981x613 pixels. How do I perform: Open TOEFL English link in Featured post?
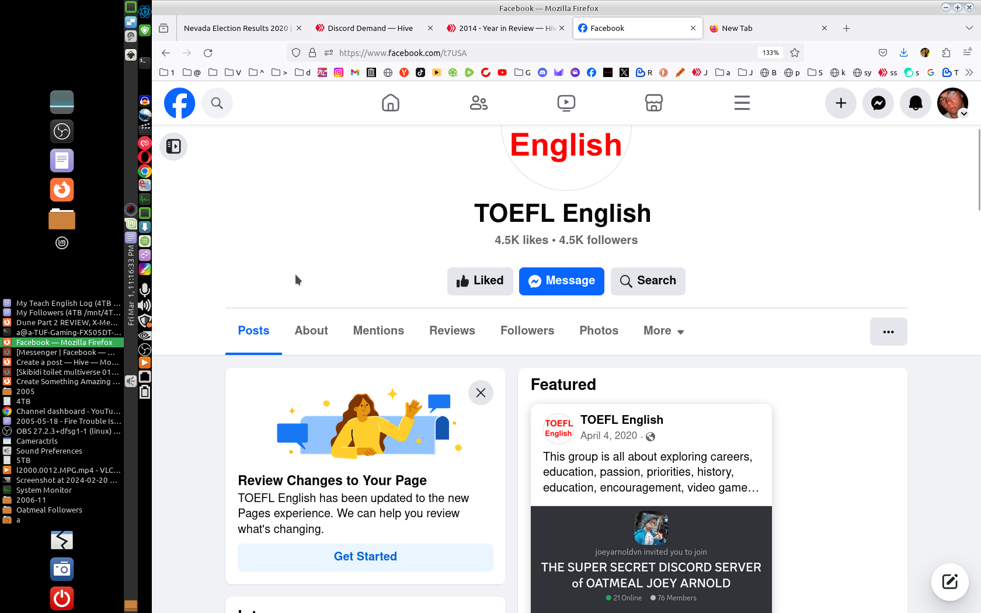point(621,420)
